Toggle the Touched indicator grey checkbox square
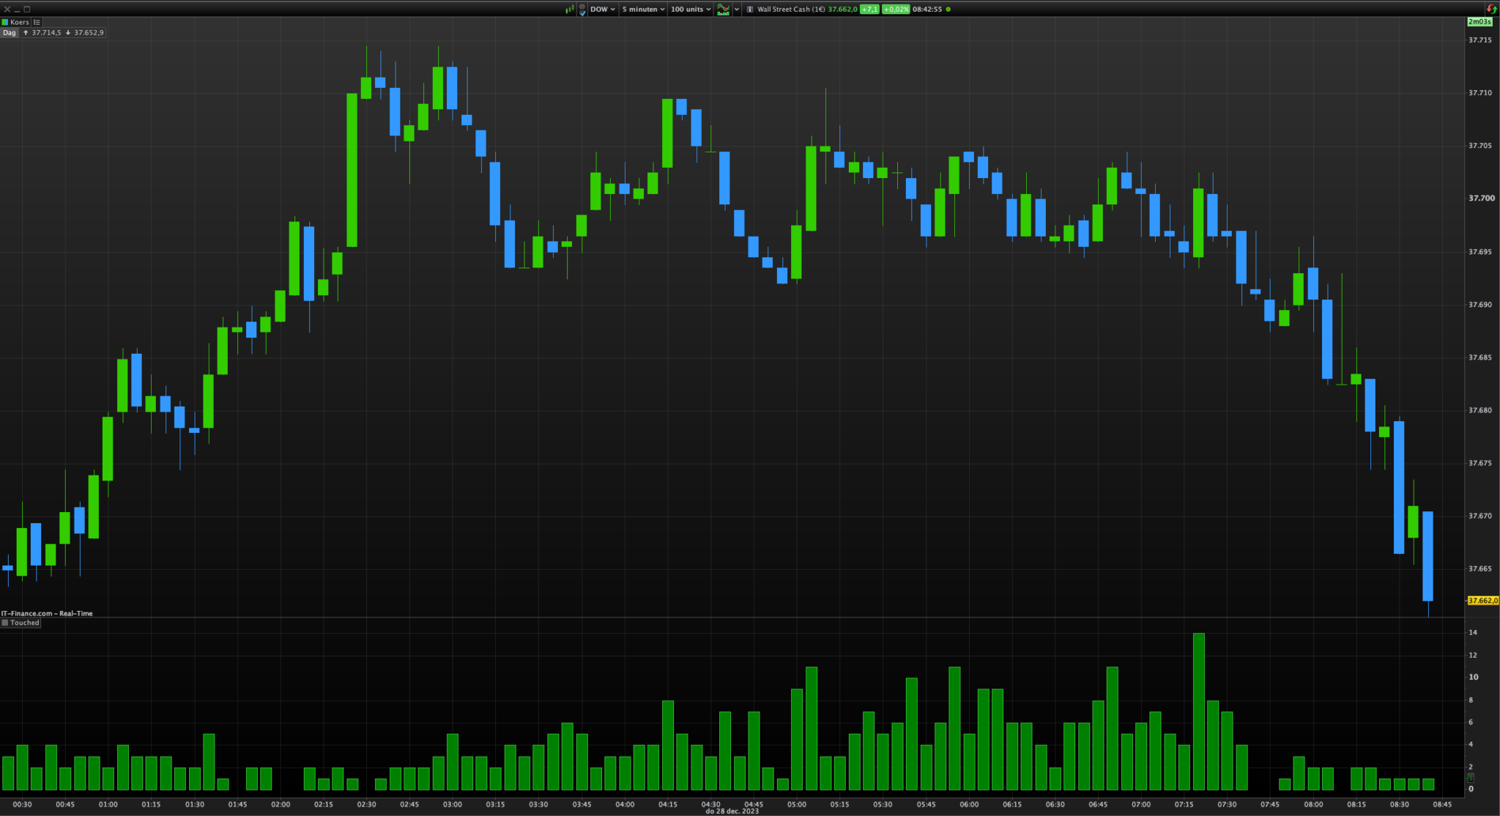1500x816 pixels. coord(5,623)
